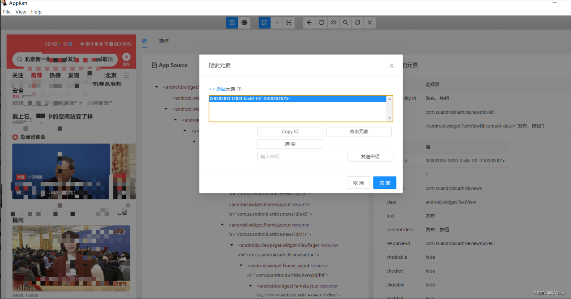Open Search for element magnifier icon
571x299 pixels.
point(346,23)
